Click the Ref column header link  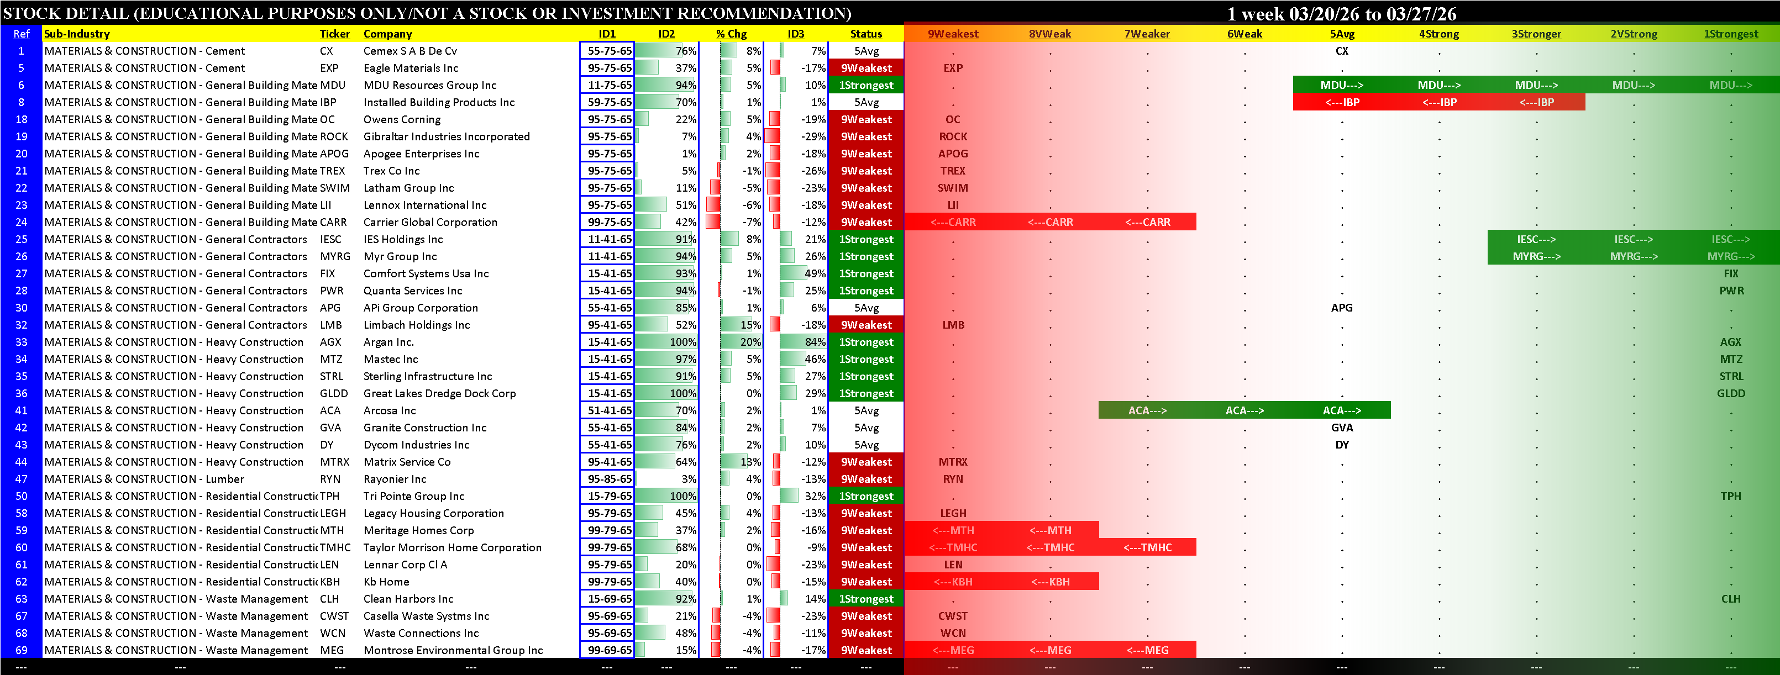pos(22,34)
